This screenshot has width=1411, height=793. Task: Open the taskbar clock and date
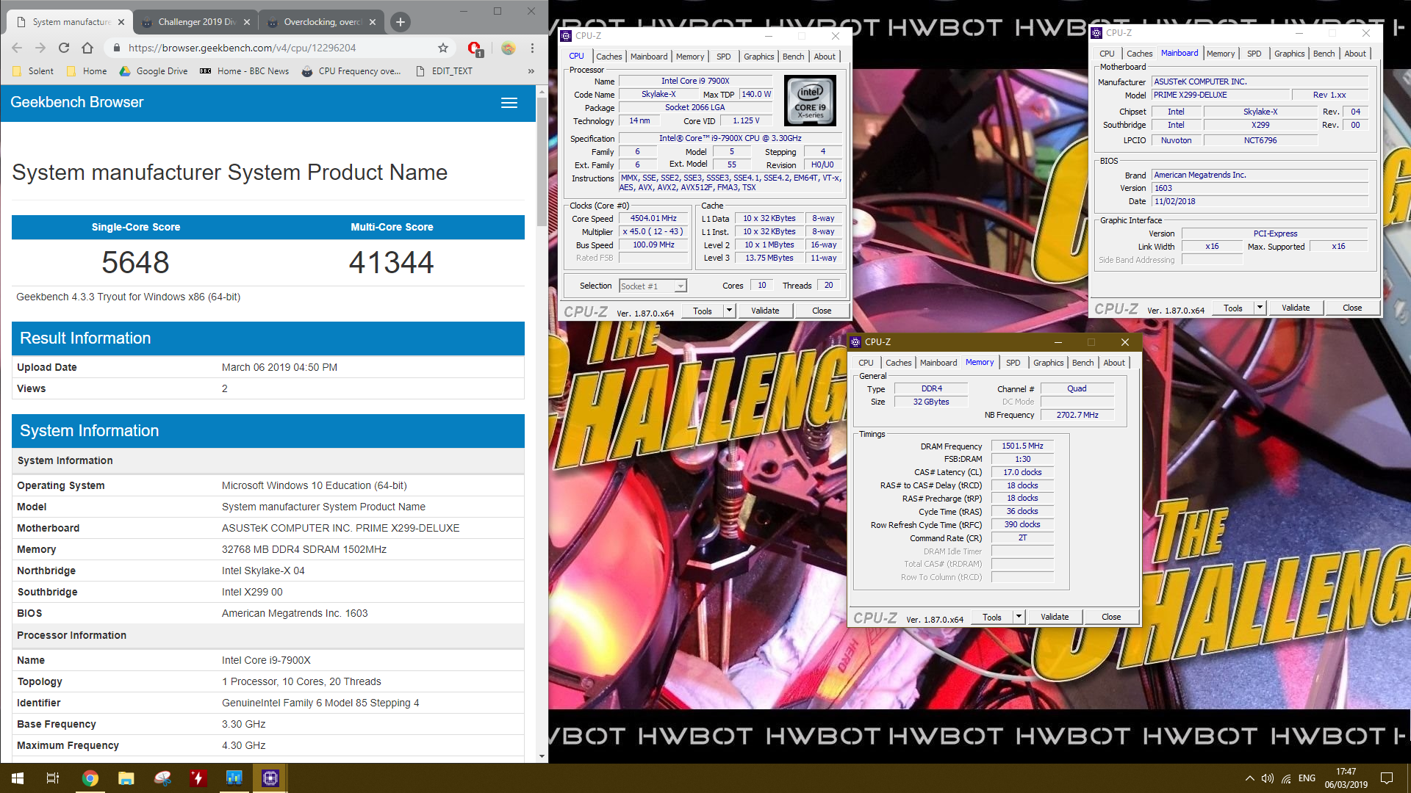click(x=1346, y=778)
